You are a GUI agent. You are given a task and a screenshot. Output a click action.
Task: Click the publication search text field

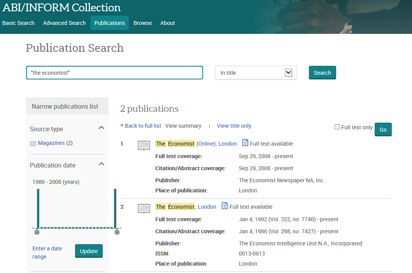click(114, 73)
